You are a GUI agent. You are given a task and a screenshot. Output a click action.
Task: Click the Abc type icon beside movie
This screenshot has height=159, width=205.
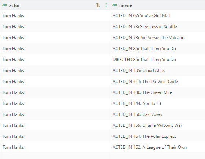(x=115, y=5)
